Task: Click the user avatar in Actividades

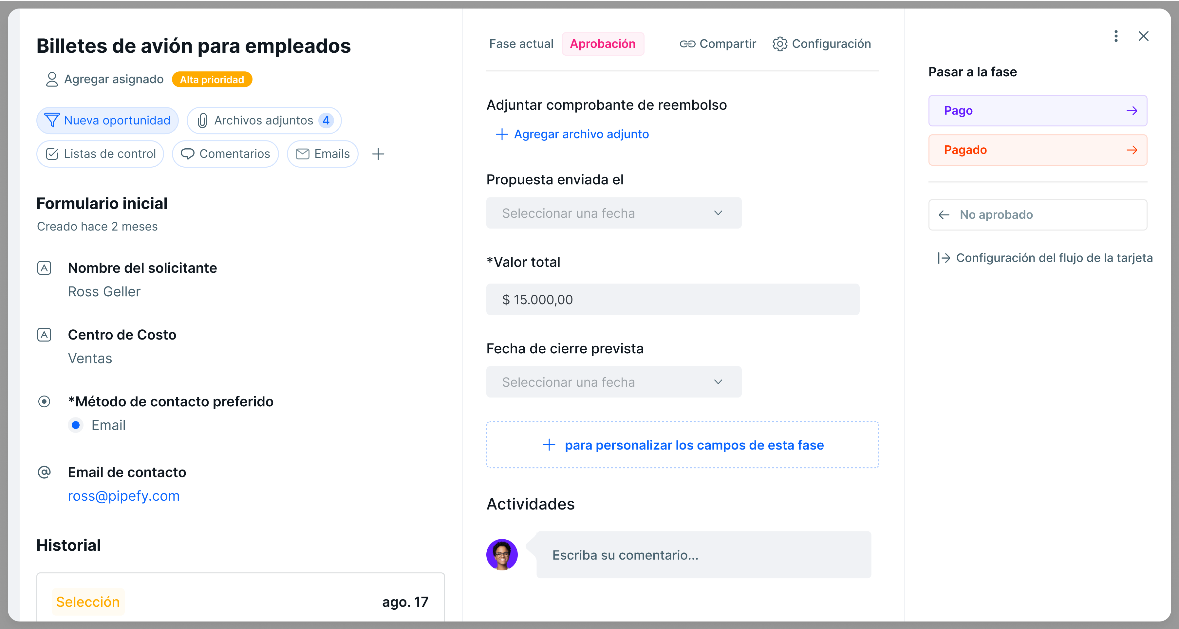Action: [502, 554]
